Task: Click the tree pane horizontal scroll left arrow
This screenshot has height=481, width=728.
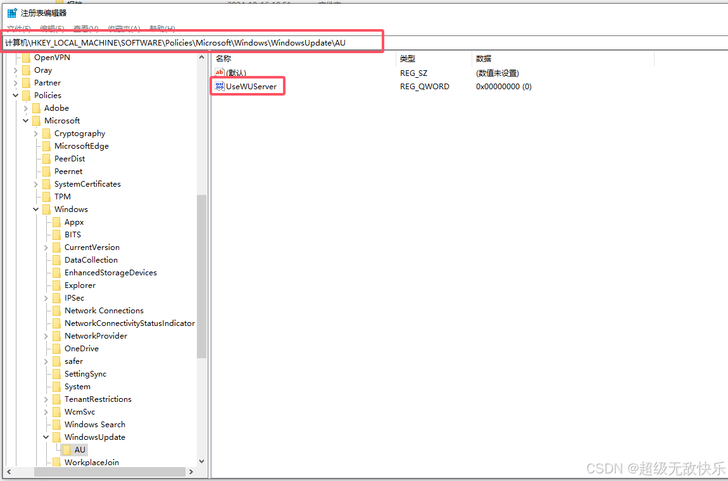Action: (8, 472)
